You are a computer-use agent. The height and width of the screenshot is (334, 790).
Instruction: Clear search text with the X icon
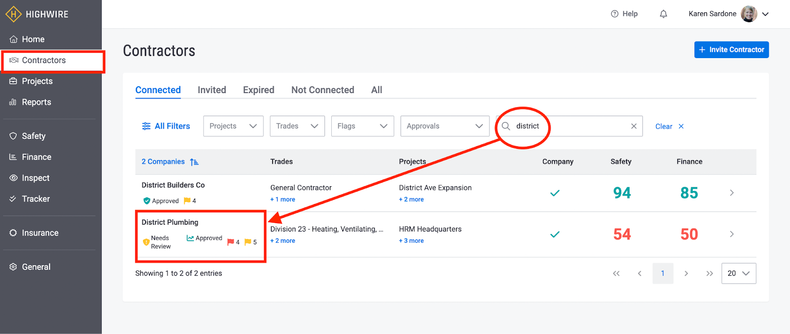[633, 126]
